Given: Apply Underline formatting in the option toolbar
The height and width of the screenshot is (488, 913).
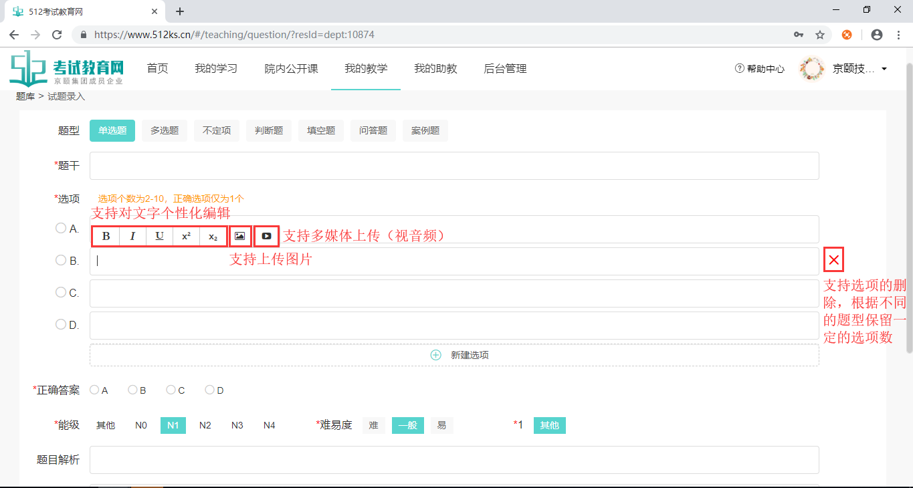Looking at the screenshot, I should point(159,235).
